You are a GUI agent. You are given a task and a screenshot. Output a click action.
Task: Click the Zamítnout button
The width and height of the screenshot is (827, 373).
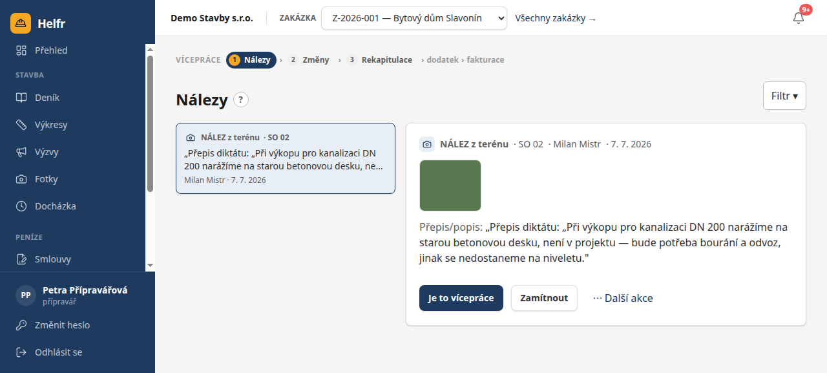[544, 298]
